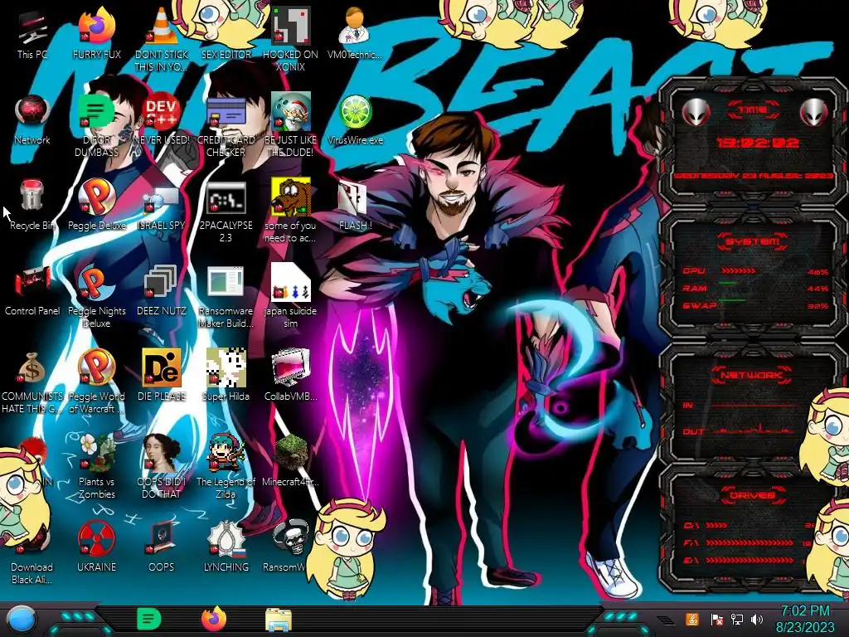Click the flag notification tray icon
Image resolution: width=849 pixels, height=637 pixels.
[x=717, y=620]
